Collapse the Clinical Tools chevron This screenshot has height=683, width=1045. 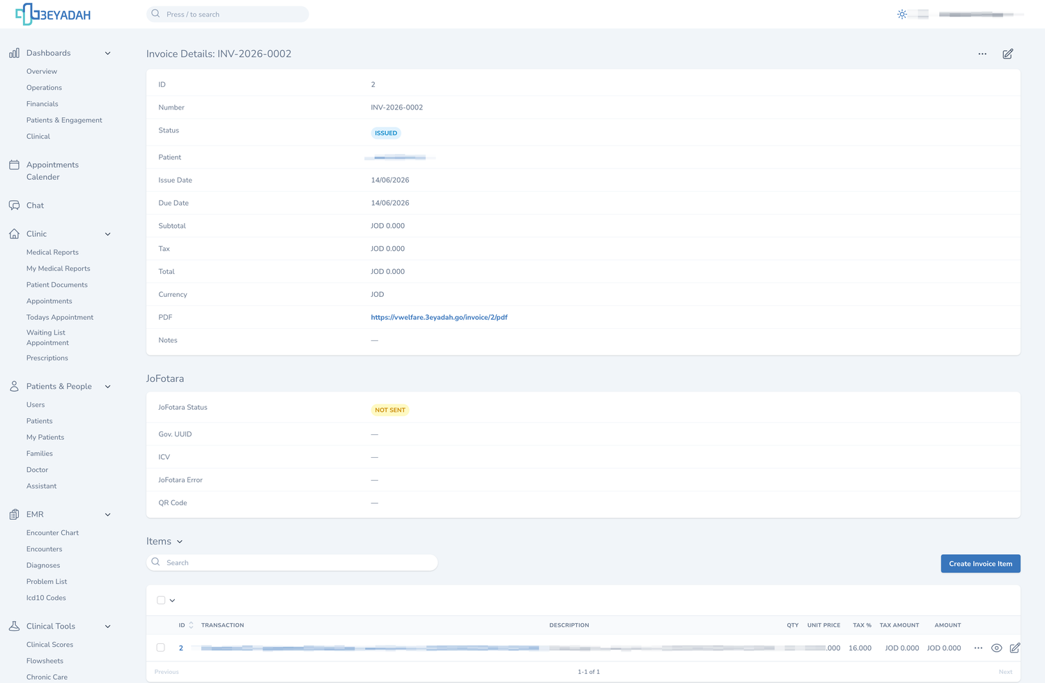point(108,627)
